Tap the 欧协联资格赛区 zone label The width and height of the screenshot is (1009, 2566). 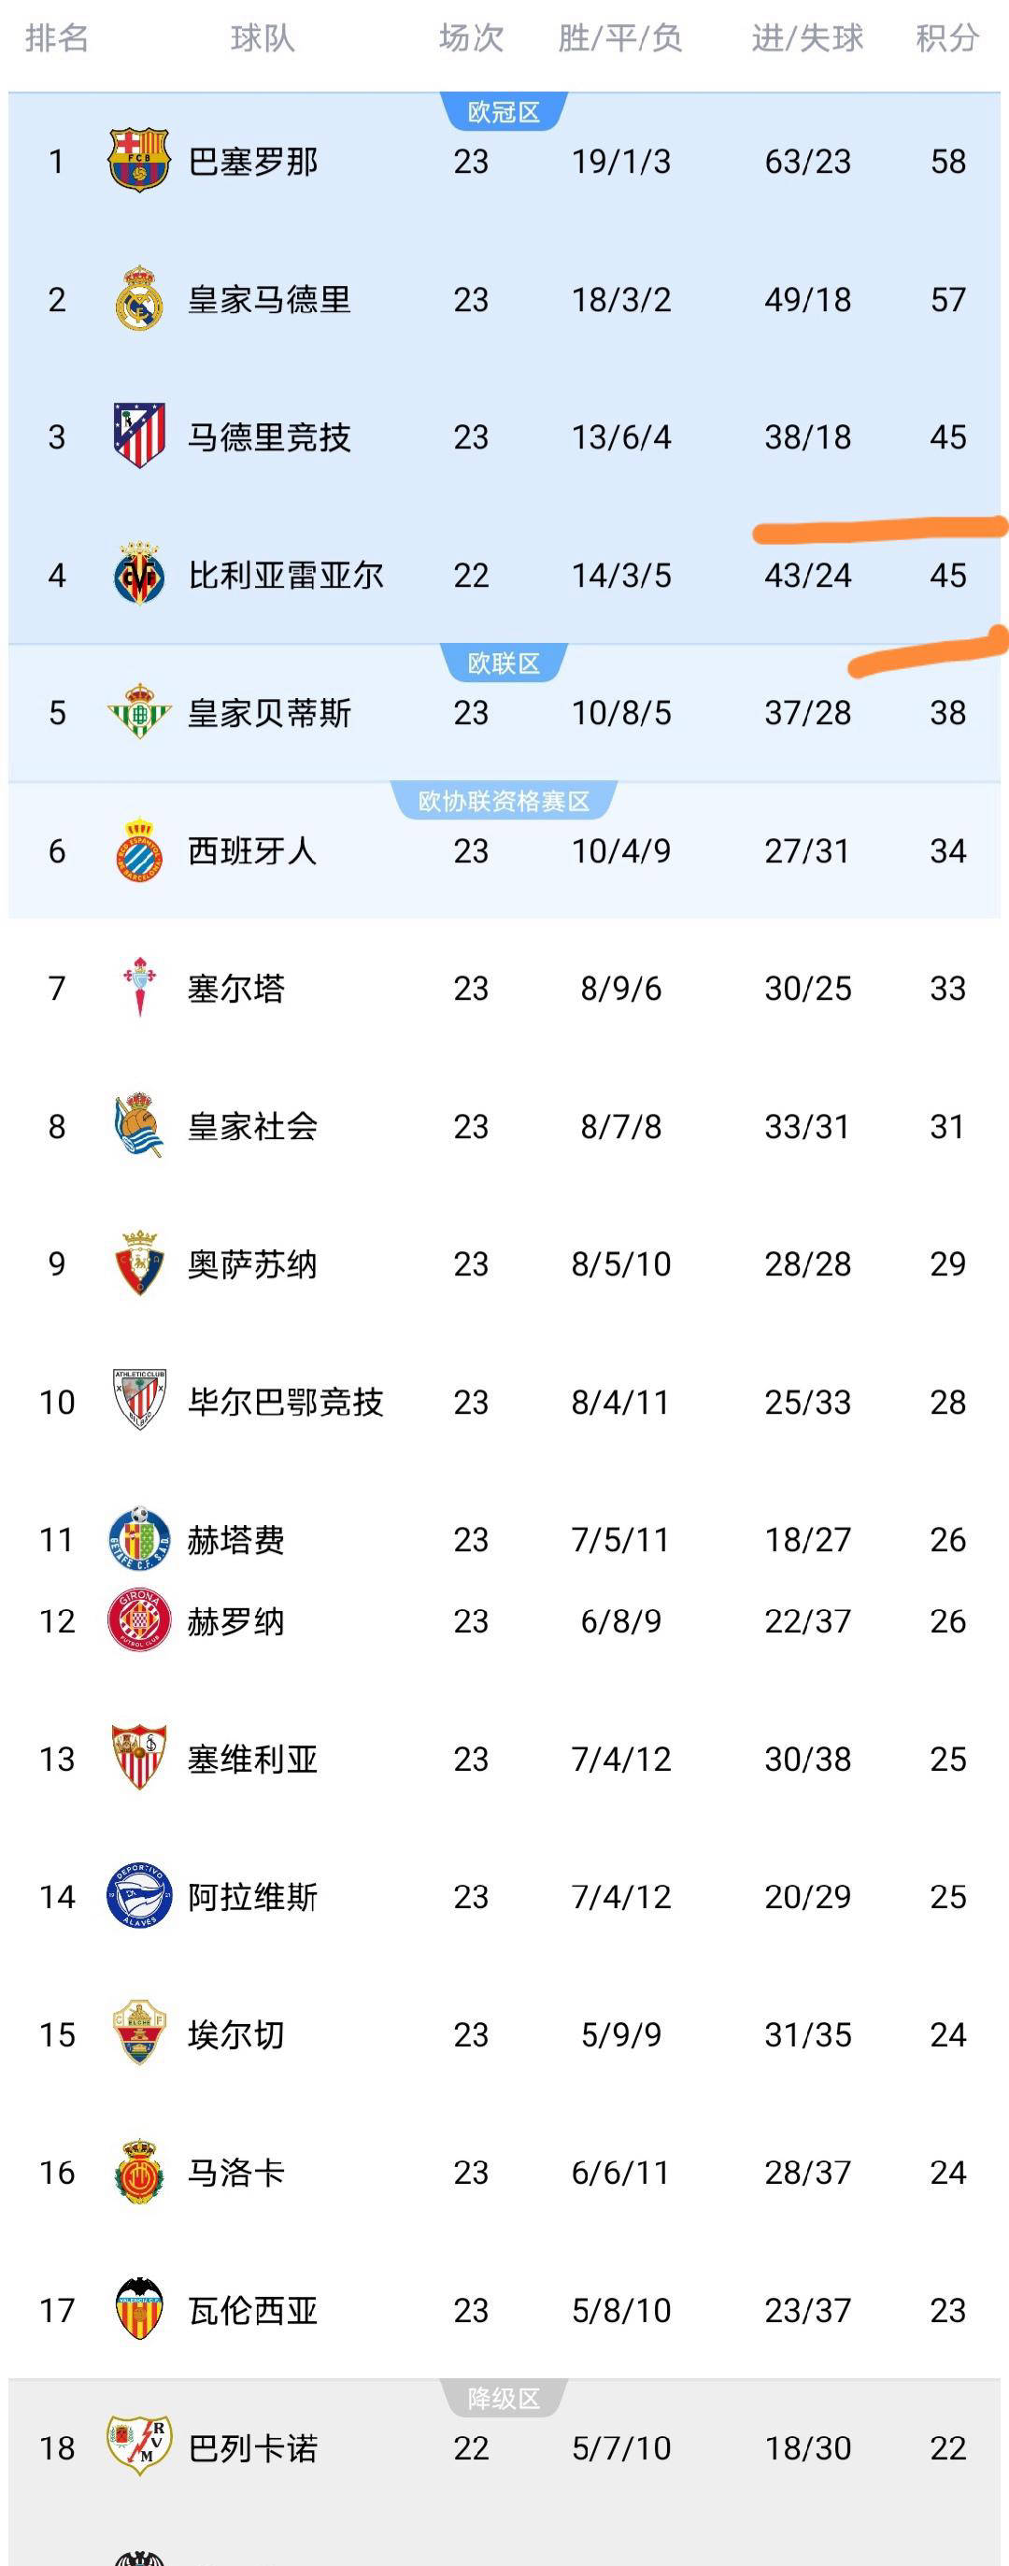tap(504, 801)
